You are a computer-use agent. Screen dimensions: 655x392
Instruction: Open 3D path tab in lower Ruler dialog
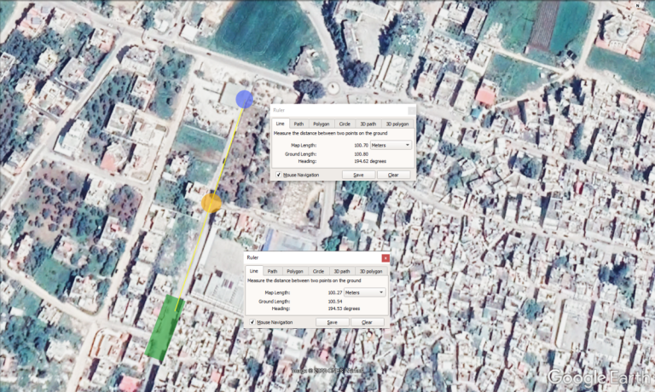tap(341, 271)
